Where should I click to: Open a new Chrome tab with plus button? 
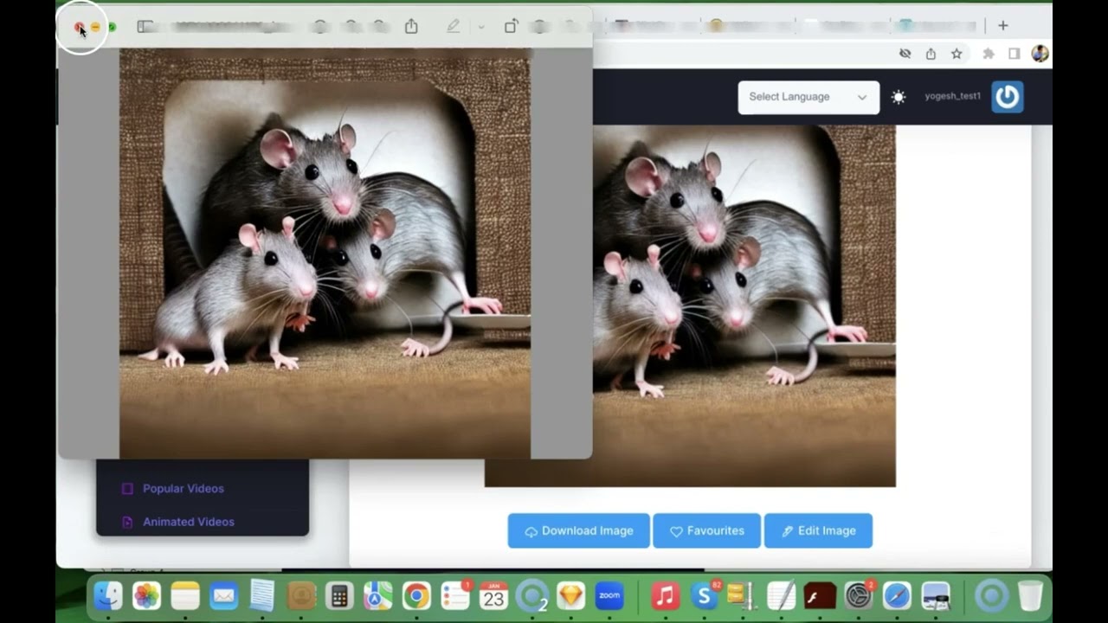(1002, 26)
